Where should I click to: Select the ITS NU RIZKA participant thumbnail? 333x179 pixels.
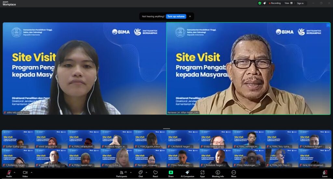[x=117, y=158]
